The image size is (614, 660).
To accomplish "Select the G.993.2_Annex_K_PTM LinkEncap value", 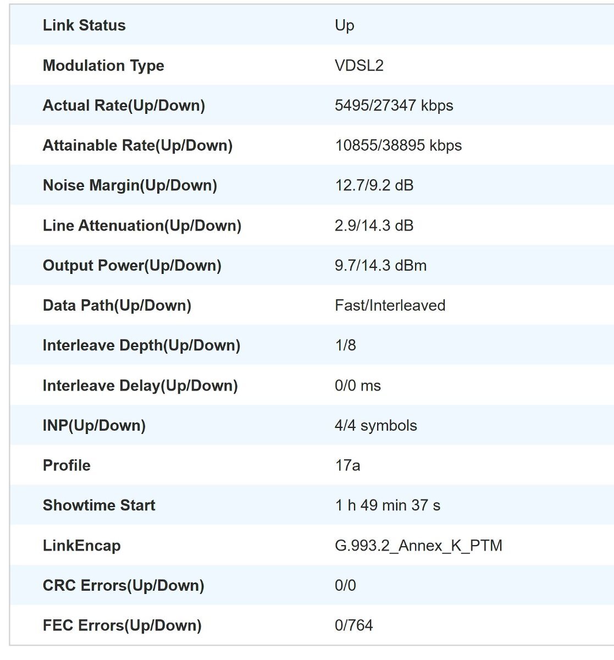I will point(418,546).
